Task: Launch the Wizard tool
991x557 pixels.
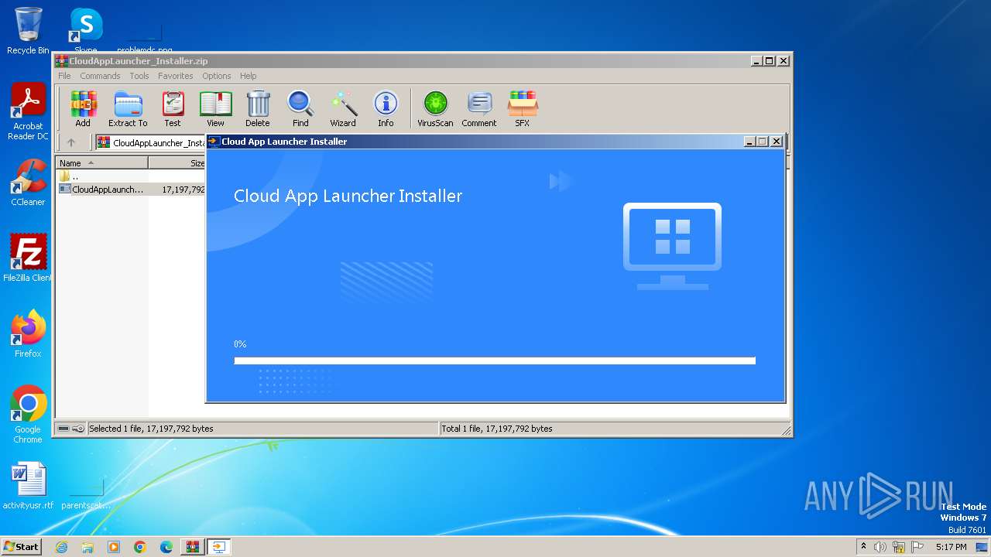Action: pos(343,109)
